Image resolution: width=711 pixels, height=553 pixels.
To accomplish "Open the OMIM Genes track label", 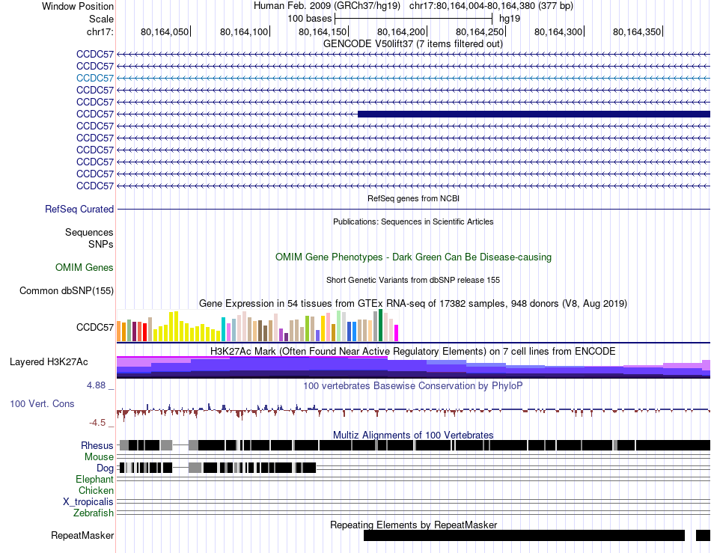I will coord(85,267).
